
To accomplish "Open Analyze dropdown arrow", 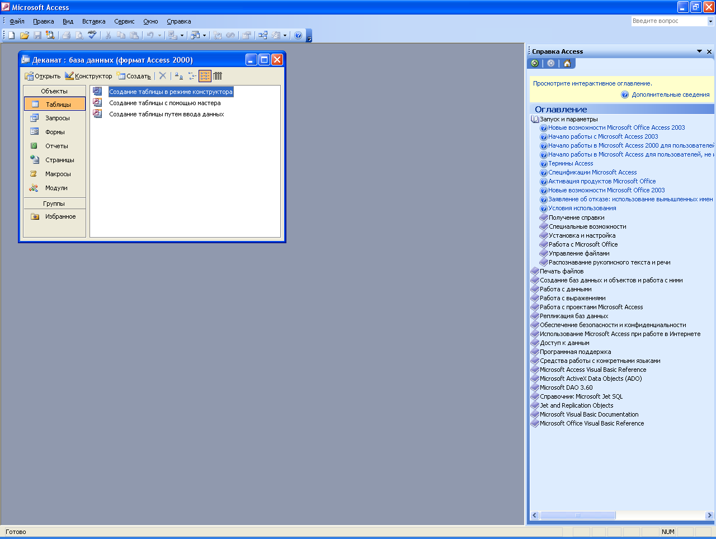I will tap(204, 35).
